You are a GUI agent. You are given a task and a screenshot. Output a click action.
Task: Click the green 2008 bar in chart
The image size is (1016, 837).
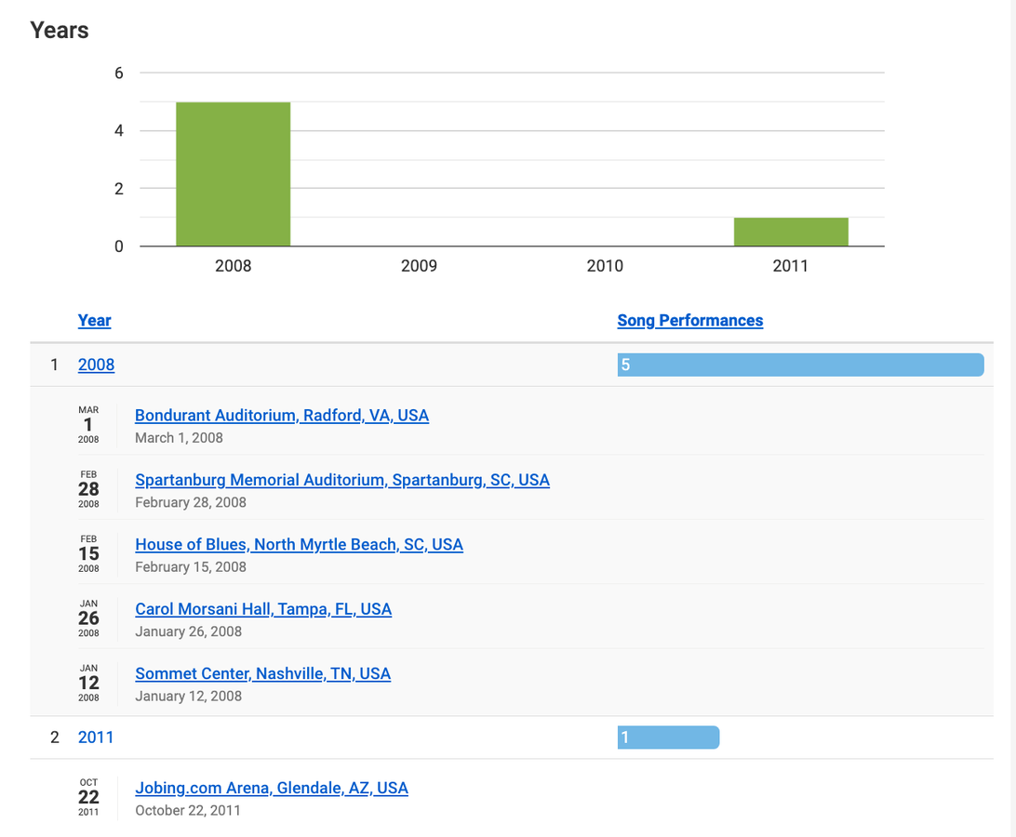point(233,174)
